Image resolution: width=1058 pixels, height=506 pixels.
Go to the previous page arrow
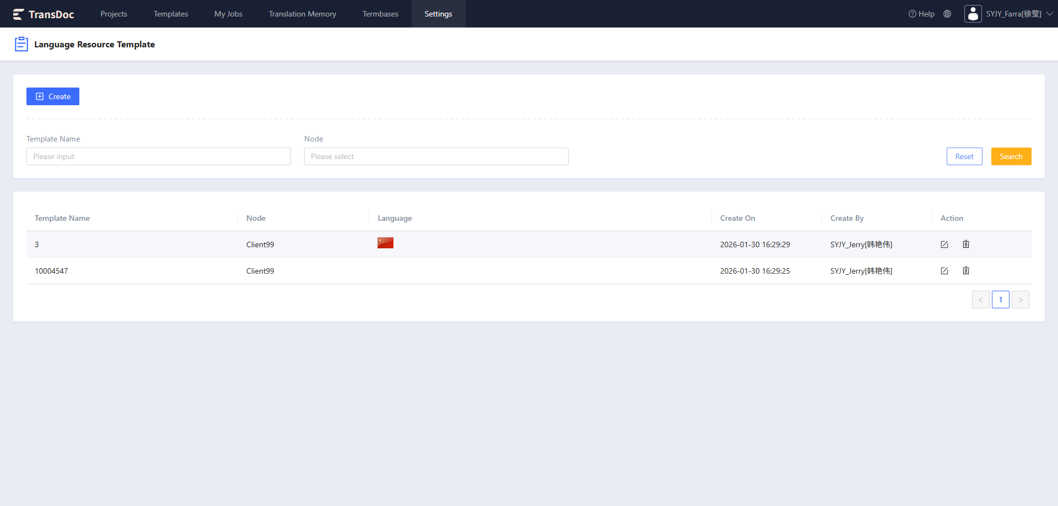point(981,300)
